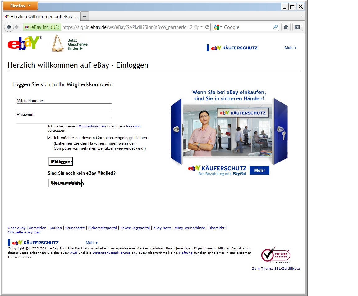
Task: Click the forgotten 'Passwort' link
Action: [x=134, y=126]
